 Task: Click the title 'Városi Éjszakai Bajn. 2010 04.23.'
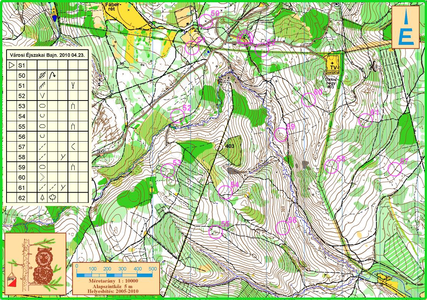(x=47, y=55)
